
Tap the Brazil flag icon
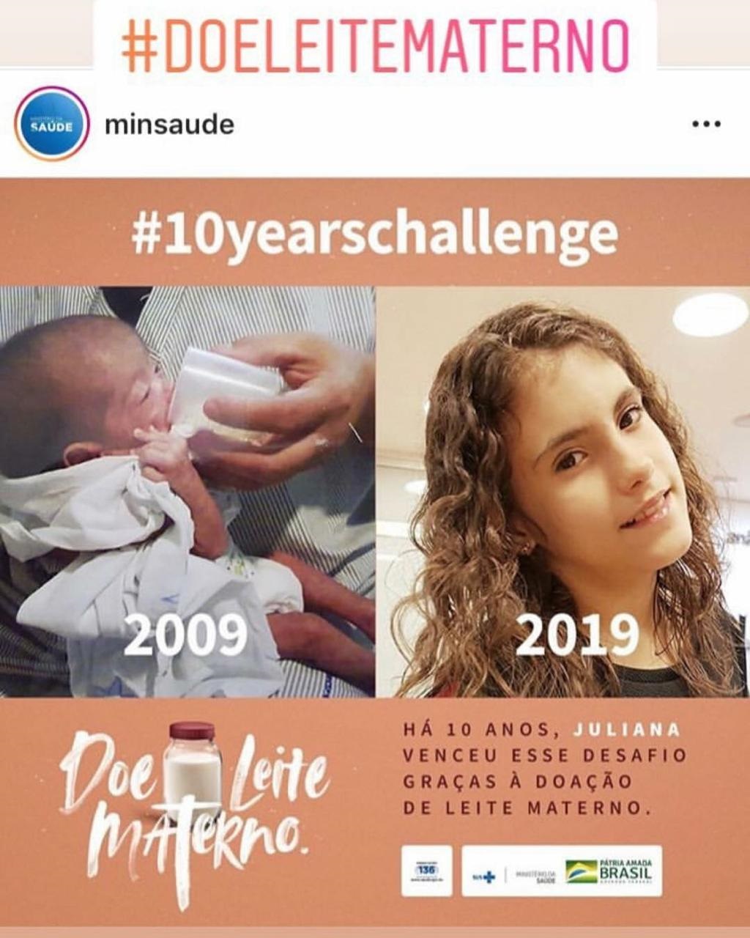(581, 871)
